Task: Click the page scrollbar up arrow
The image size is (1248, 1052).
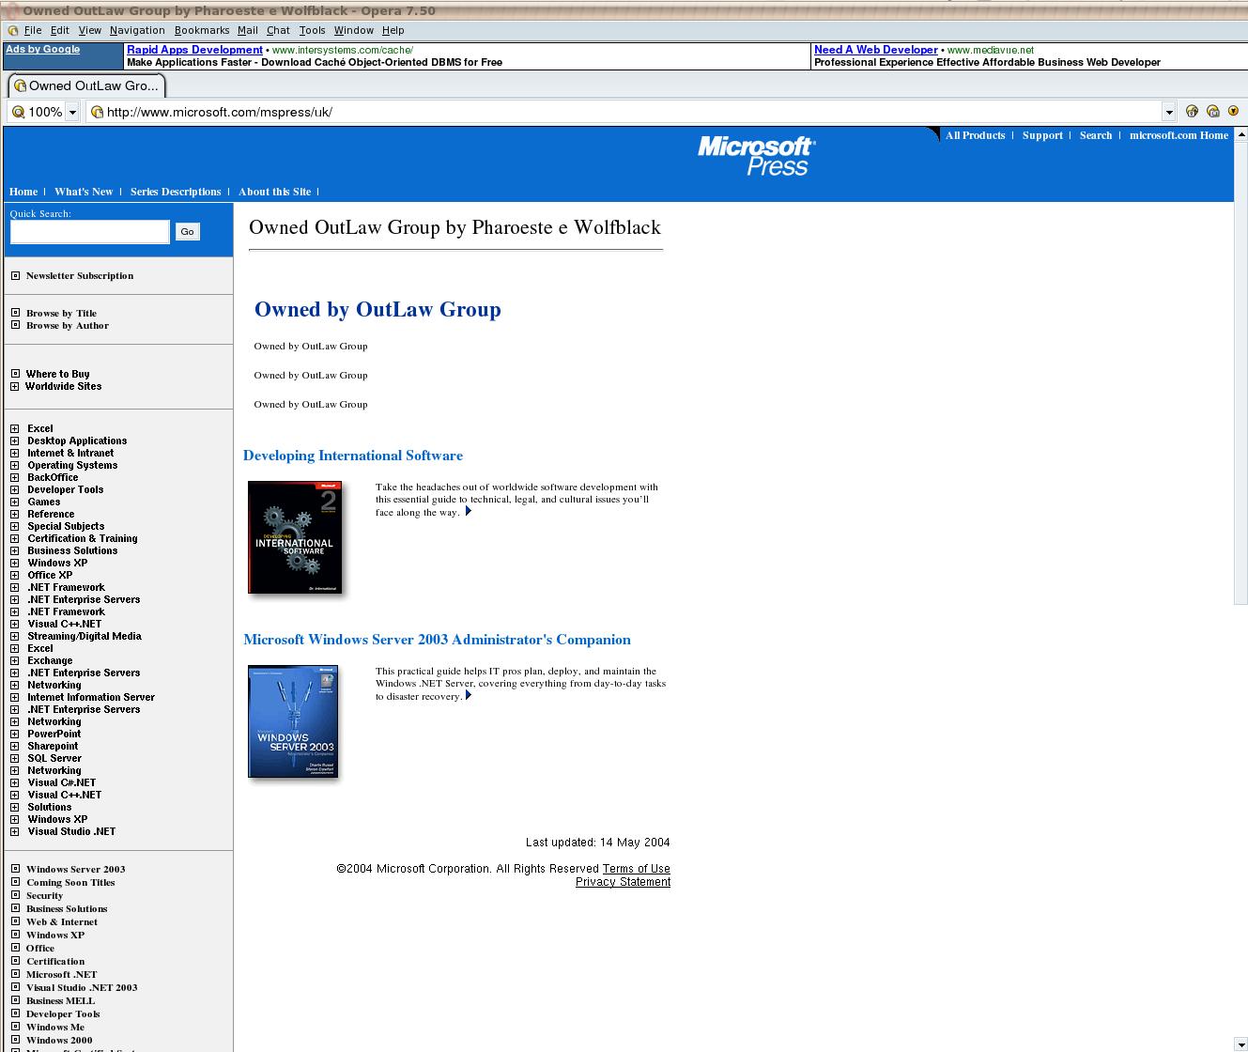Action: click(1240, 135)
